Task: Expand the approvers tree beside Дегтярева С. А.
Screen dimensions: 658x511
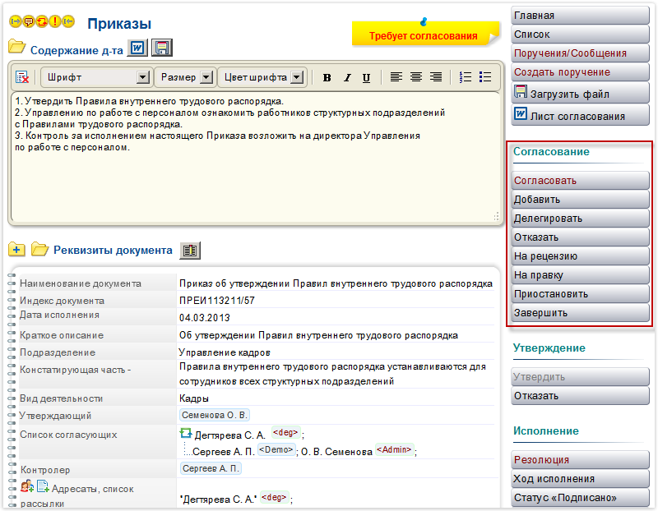Action: pos(184,435)
